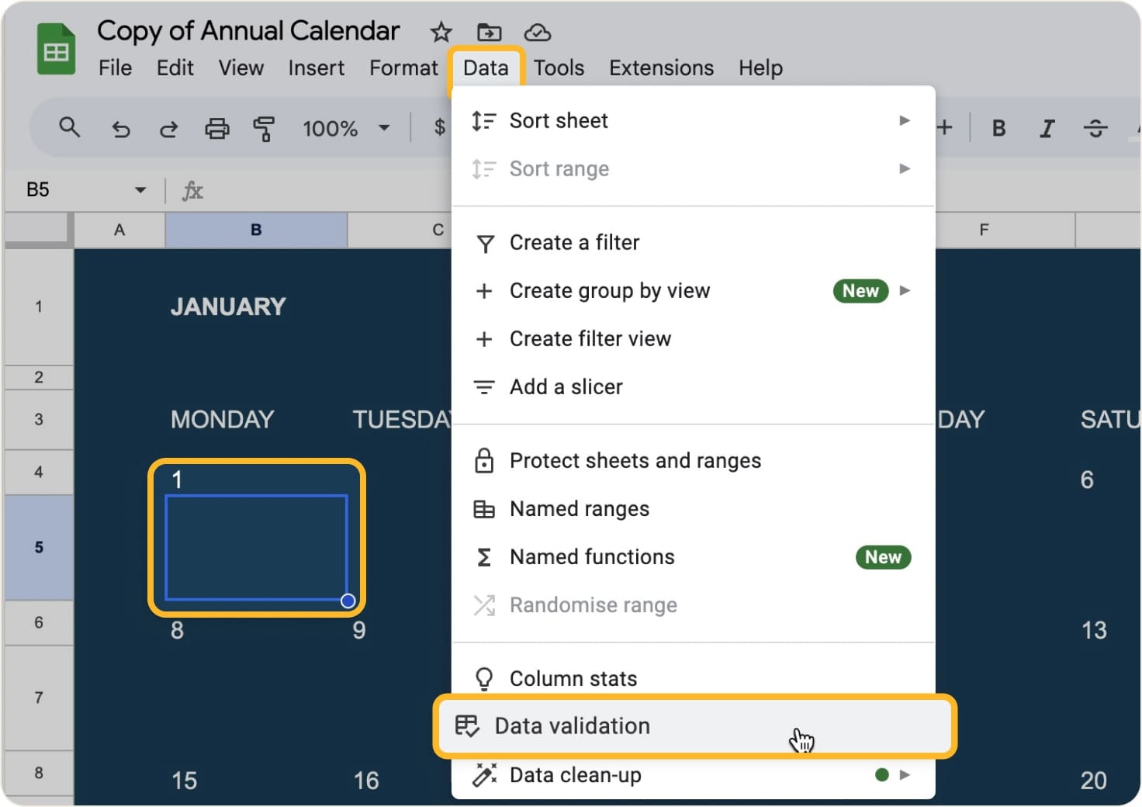Click the move to folder icon

(489, 33)
